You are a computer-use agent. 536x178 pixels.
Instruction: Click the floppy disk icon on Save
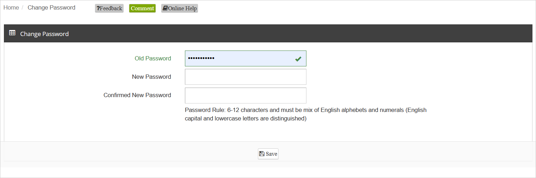(x=262, y=154)
